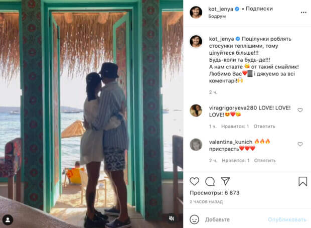Save post with the bookmark icon
311x228 pixels.
pos(303,181)
